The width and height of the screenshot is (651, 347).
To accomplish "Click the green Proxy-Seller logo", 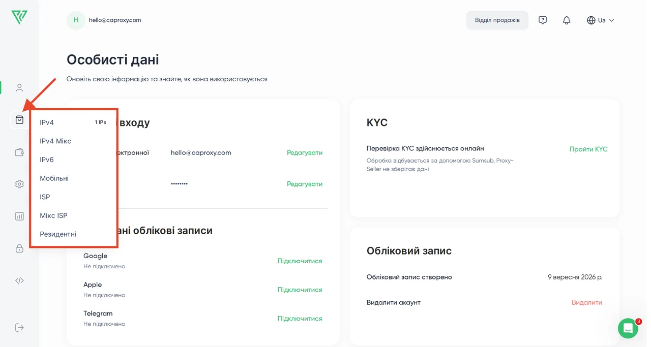I will 19,17.
